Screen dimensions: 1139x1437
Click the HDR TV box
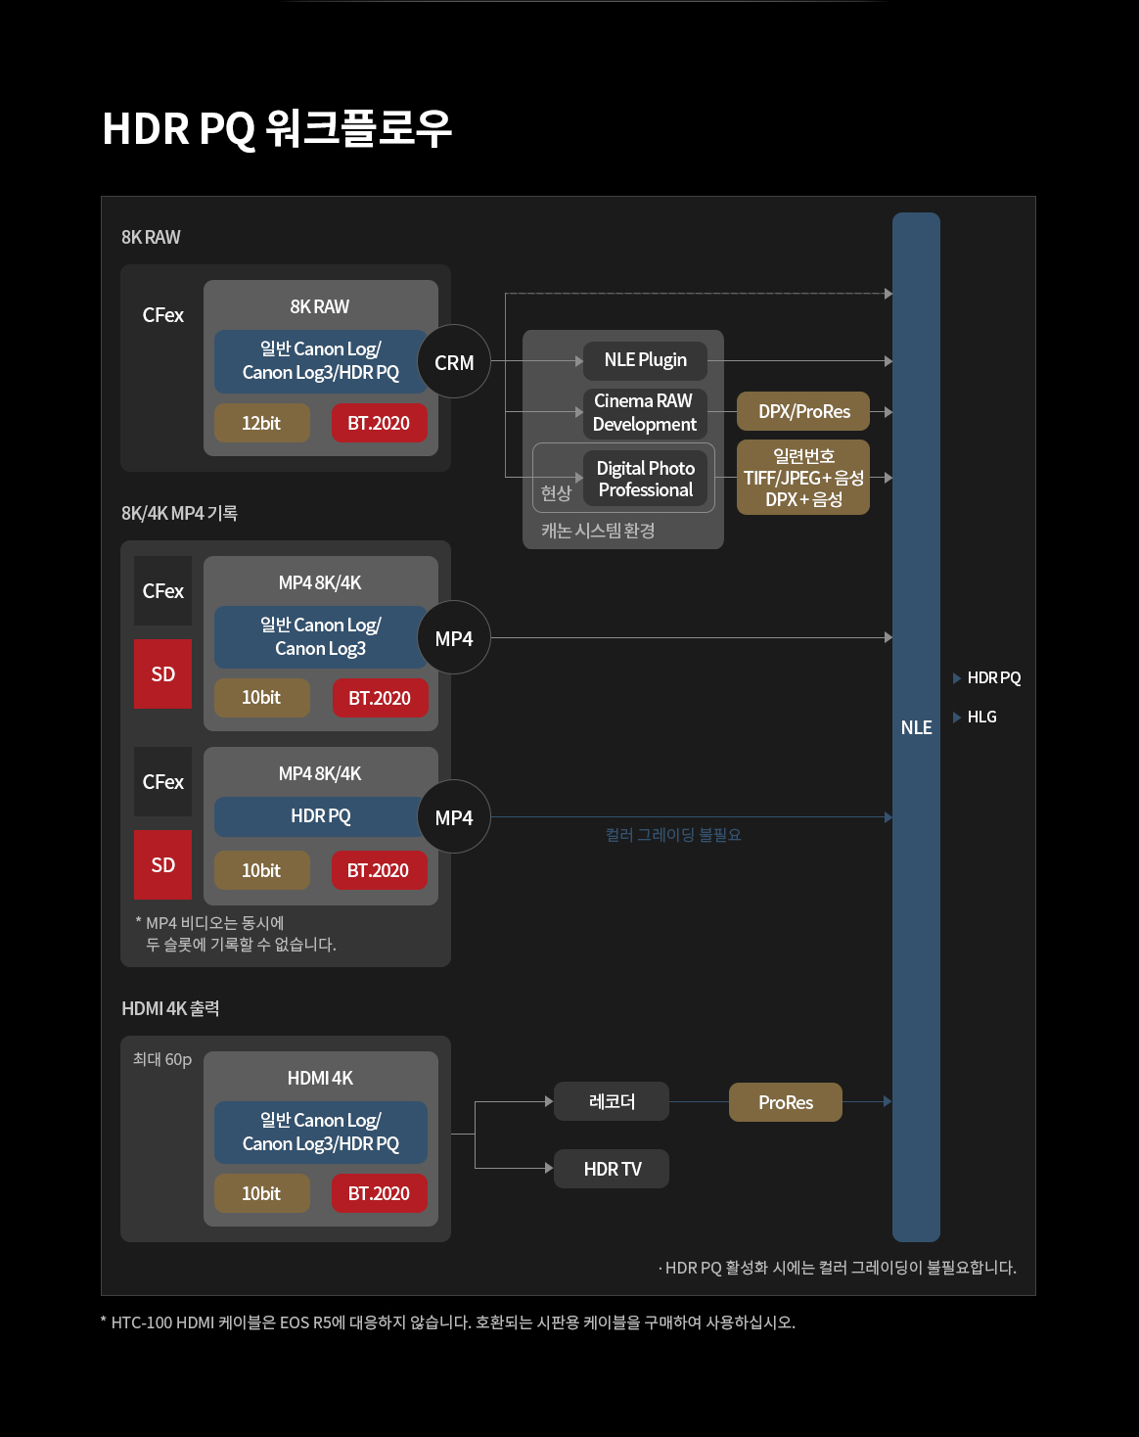pos(612,1169)
